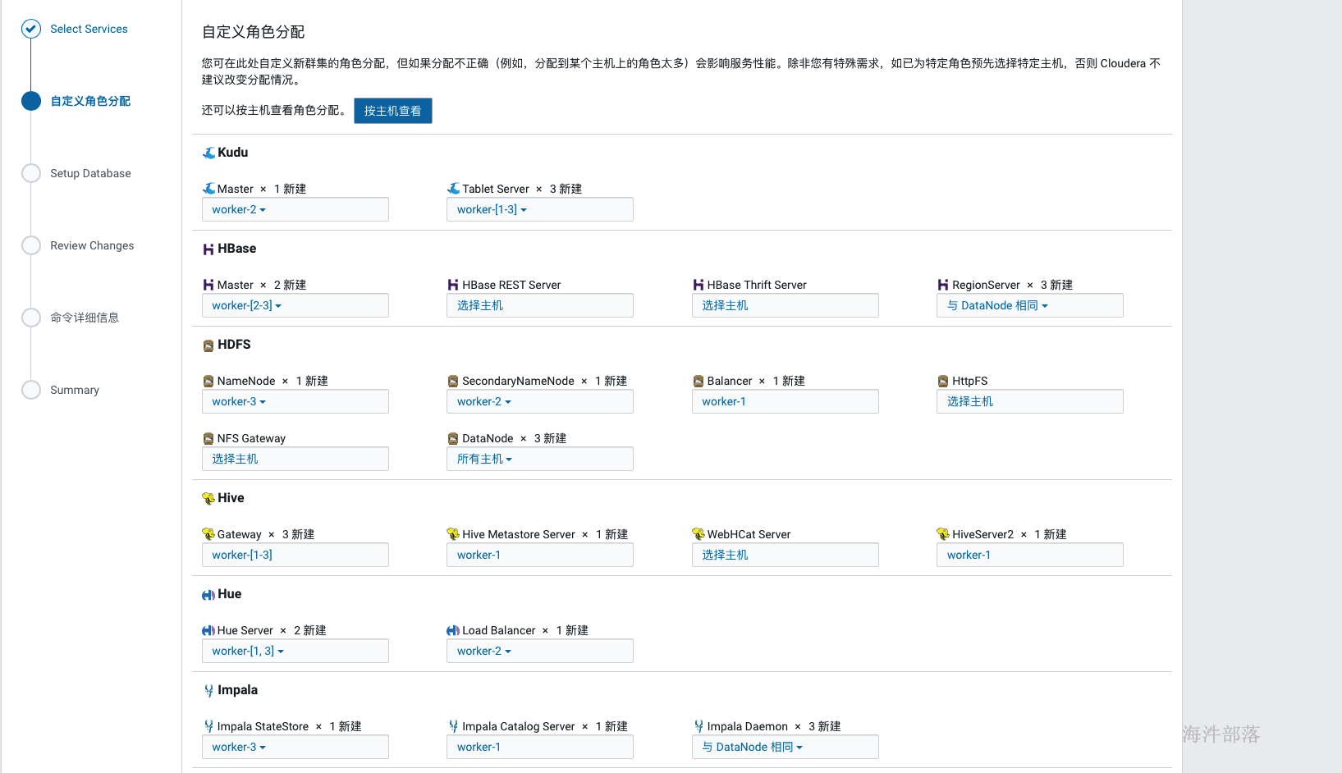Click the HBase Thrift Server role icon
Image resolution: width=1342 pixels, height=773 pixels.
click(698, 285)
